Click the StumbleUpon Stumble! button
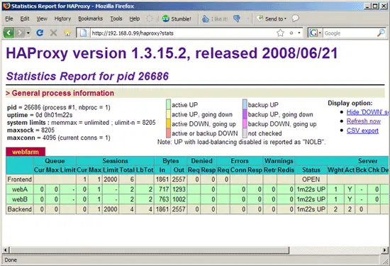The height and width of the screenshot is (266, 390). (x=177, y=18)
